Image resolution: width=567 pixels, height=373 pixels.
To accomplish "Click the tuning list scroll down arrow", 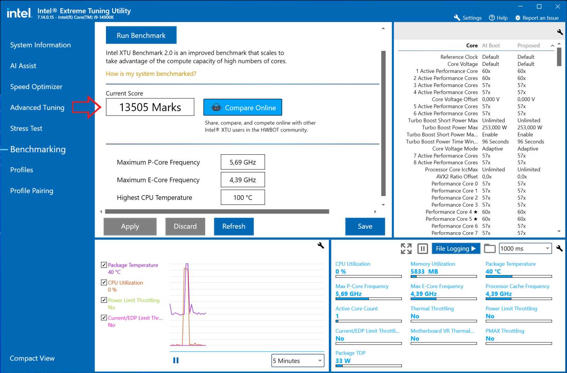I will [559, 231].
